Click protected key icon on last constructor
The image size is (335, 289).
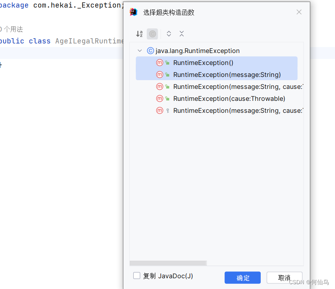click(x=168, y=110)
